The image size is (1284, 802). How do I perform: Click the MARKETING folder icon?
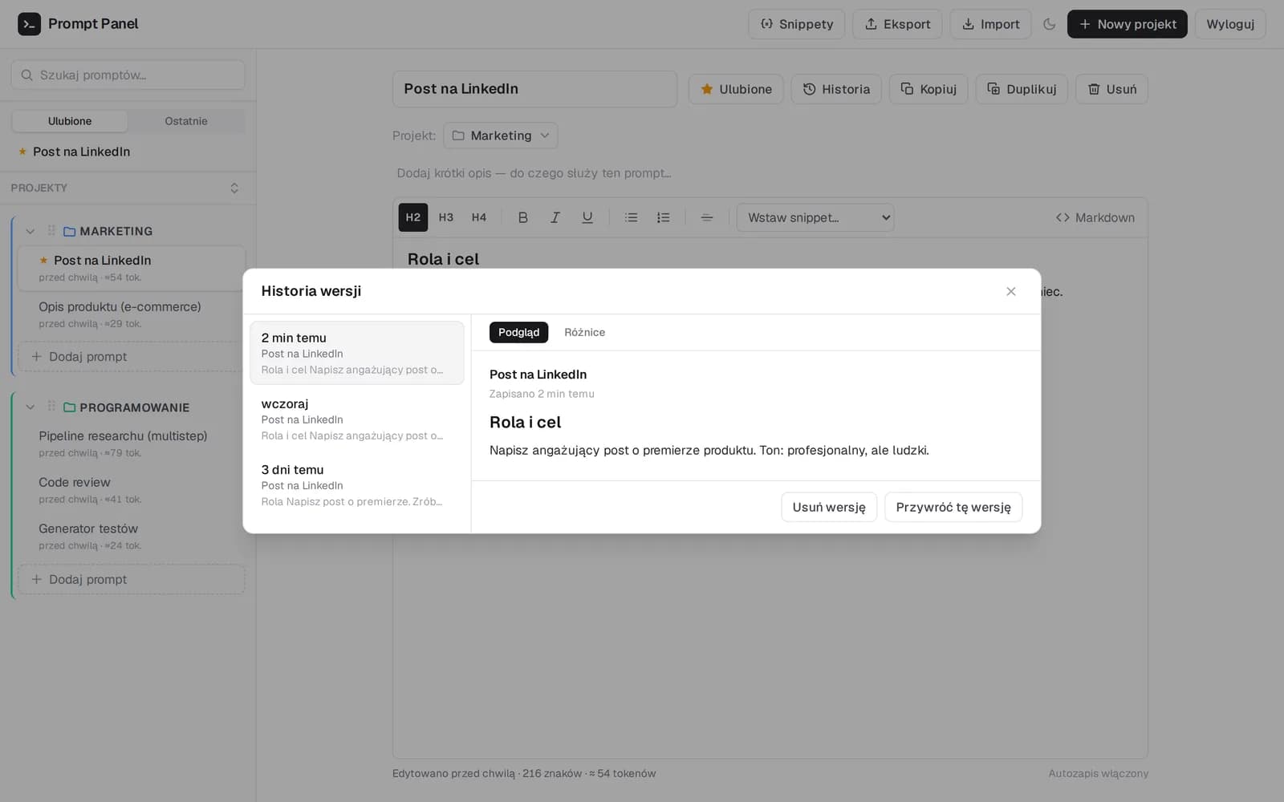tap(70, 231)
